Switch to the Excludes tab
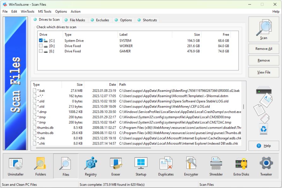Viewport: 282px width, 188px height. pyautogui.click(x=100, y=20)
